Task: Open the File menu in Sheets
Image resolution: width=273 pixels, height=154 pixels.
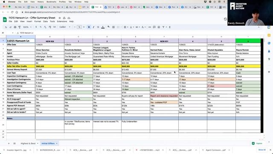Action: pyautogui.click(x=10, y=21)
